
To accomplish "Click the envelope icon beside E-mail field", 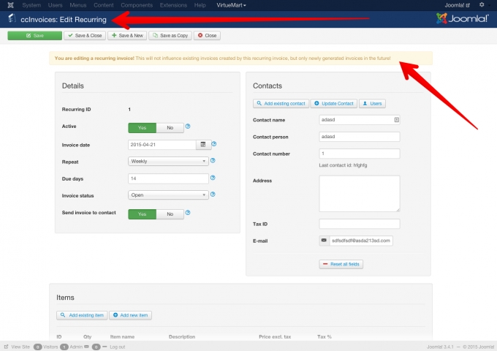I will (324, 241).
